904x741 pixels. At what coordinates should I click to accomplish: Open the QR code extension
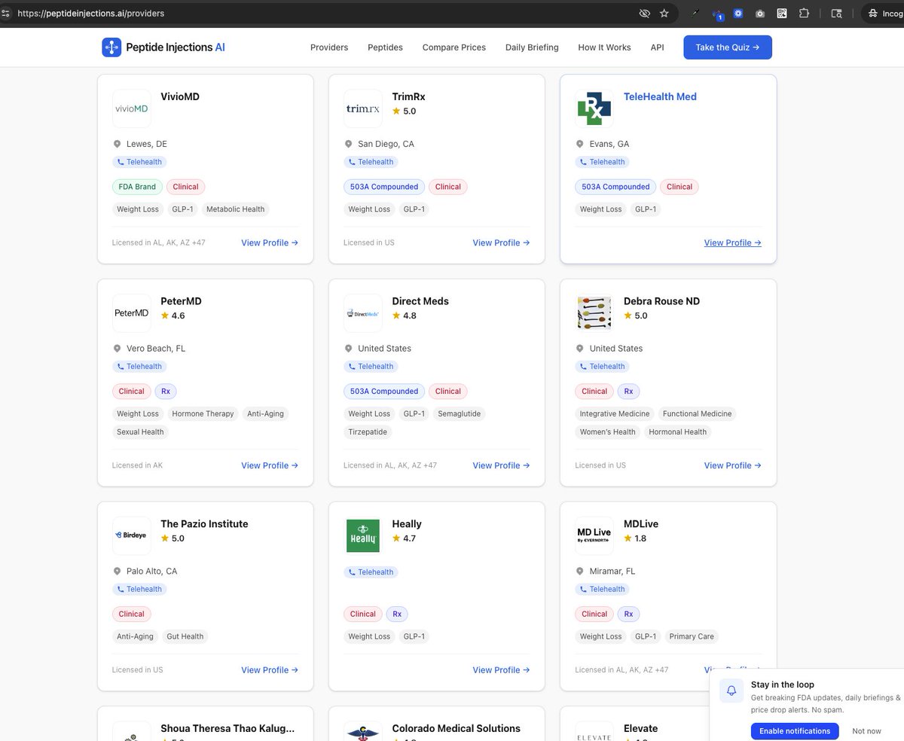pos(782,14)
